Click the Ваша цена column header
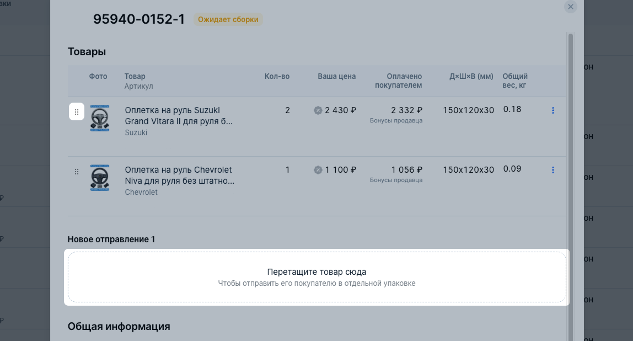 (337, 76)
